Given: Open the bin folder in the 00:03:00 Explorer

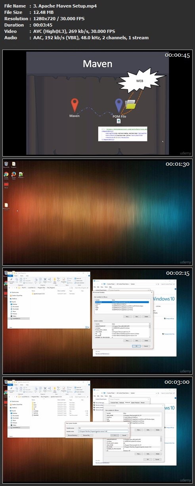Looking at the screenshot, I should pos(34,403).
